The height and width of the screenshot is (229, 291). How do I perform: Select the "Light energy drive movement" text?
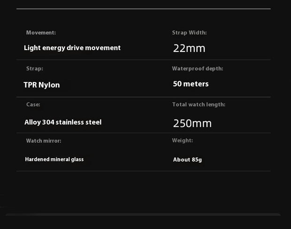[72, 48]
